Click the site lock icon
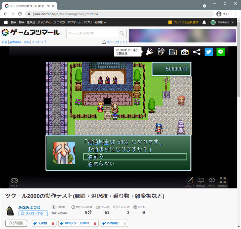Screen dimensions: 241x229 coord(29,14)
